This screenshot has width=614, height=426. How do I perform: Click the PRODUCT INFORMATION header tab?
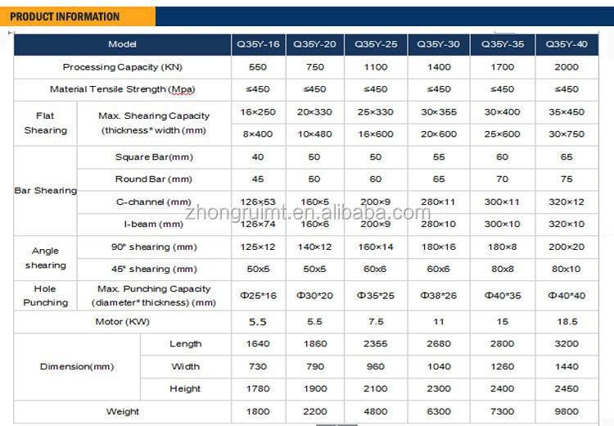click(x=65, y=16)
